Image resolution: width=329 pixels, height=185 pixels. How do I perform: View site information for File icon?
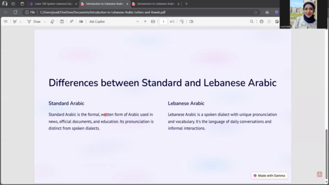30,12
